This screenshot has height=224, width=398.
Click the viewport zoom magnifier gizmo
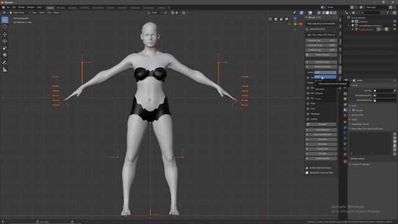point(287,19)
